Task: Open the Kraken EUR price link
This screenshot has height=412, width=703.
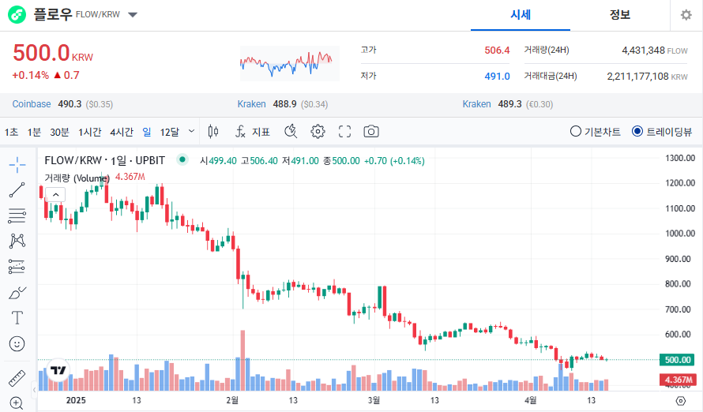Action: [x=476, y=104]
